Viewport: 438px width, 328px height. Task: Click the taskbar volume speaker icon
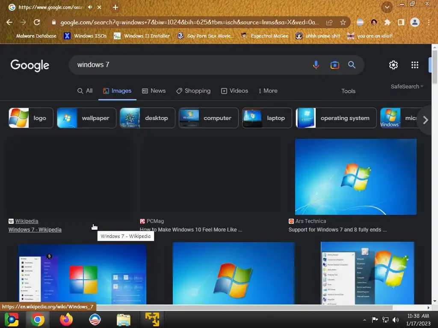tap(396, 319)
